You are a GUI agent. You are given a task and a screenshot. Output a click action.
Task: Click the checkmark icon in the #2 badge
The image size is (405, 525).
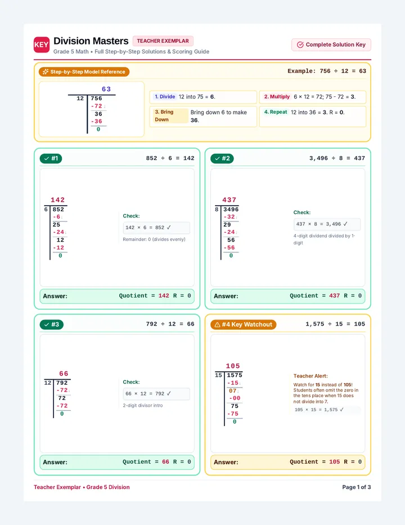pyautogui.click(x=217, y=158)
